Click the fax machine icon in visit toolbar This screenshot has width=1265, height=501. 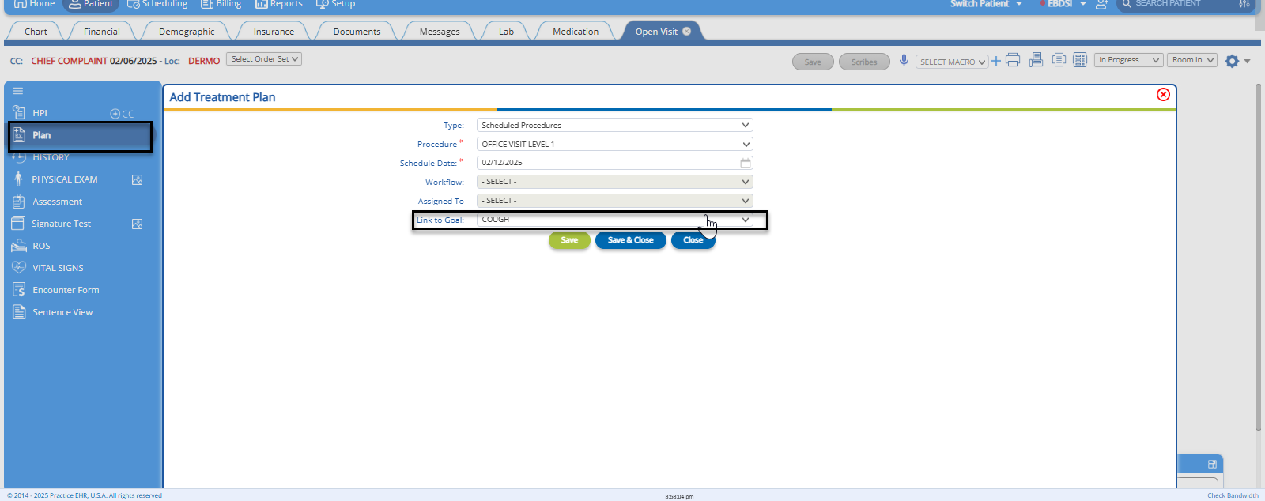pyautogui.click(x=1036, y=60)
